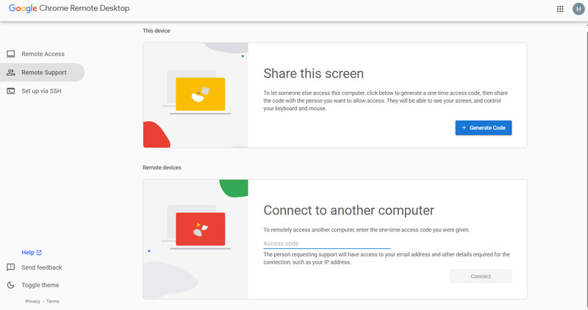Click the Connect to another computer heading
This screenshot has width=588, height=310.
tap(348, 210)
